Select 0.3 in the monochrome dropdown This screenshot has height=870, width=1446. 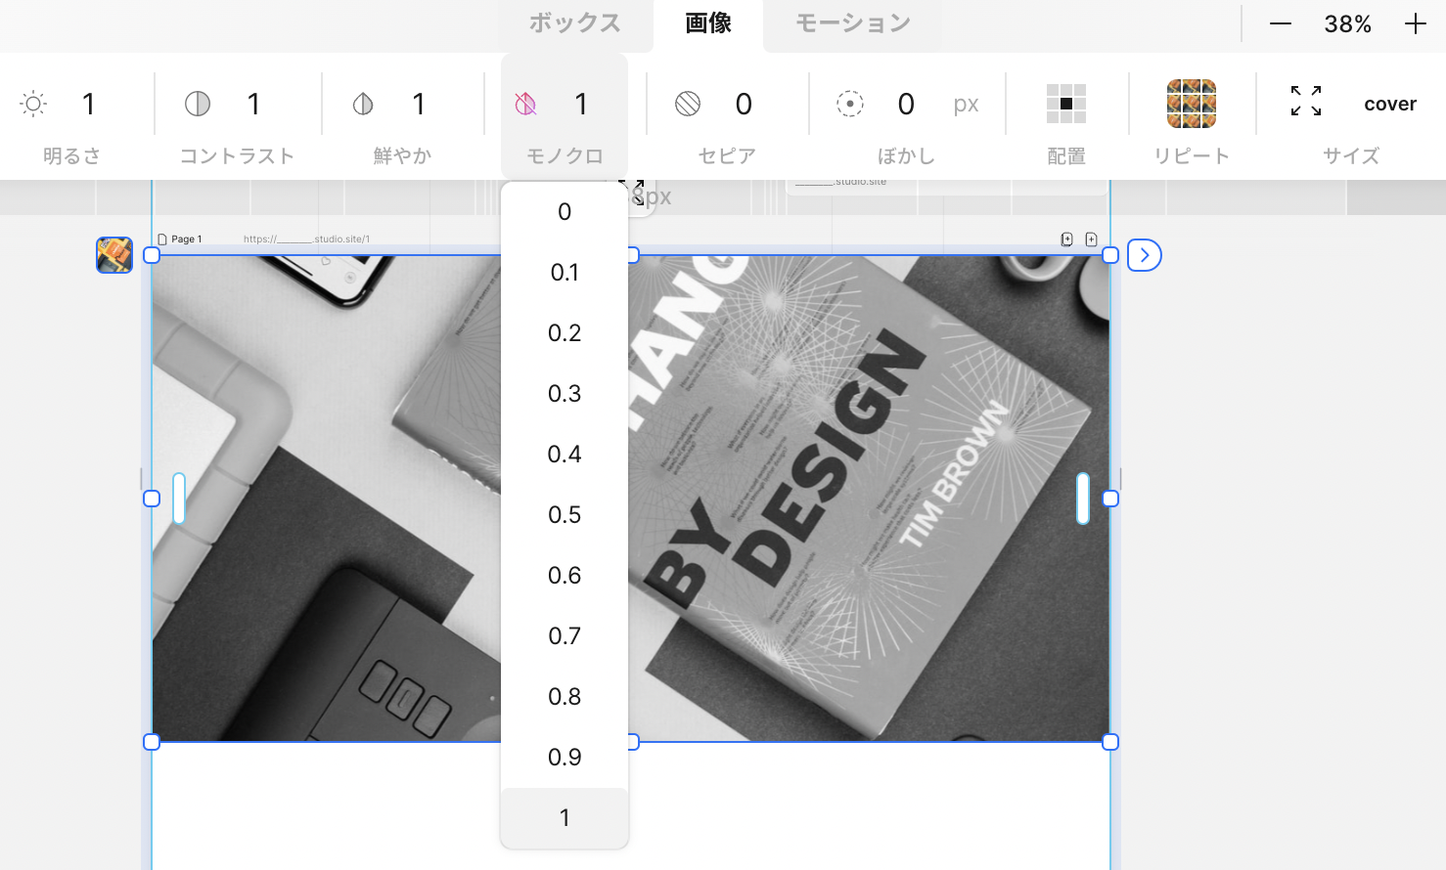[x=565, y=394]
